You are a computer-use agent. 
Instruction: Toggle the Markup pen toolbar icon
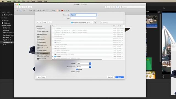106,7
